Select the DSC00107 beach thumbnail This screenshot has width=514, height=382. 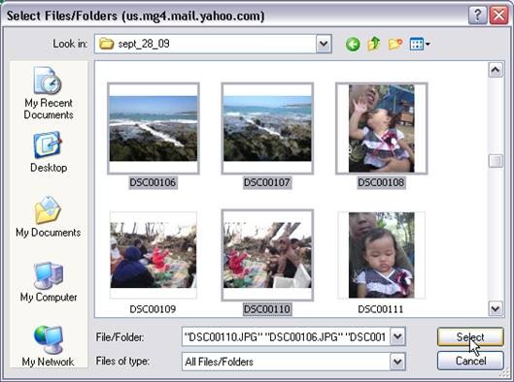coord(267,128)
